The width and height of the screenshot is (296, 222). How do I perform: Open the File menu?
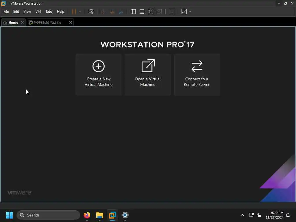(x=6, y=12)
